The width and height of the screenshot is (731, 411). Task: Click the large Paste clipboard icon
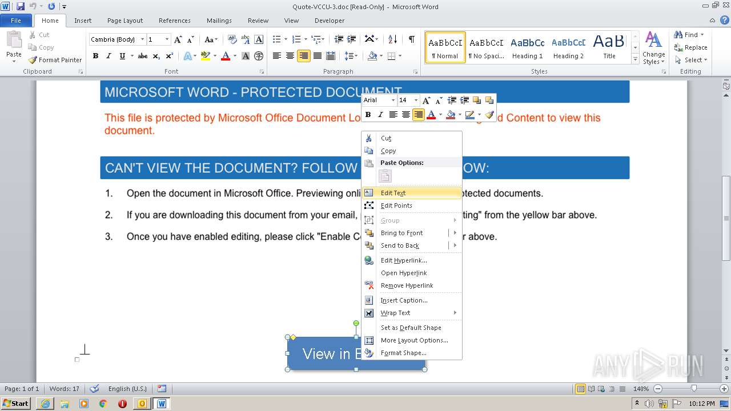14,40
